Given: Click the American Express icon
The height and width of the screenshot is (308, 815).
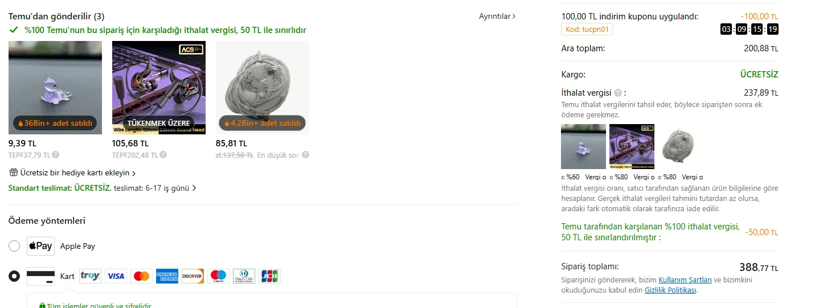Looking at the screenshot, I should (167, 276).
